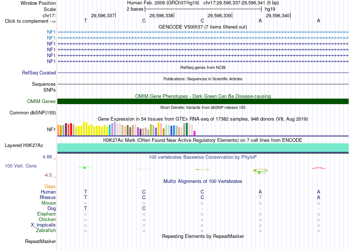Click the C base in the Dog row
The image size is (349, 250).
pyautogui.click(x=144, y=208)
